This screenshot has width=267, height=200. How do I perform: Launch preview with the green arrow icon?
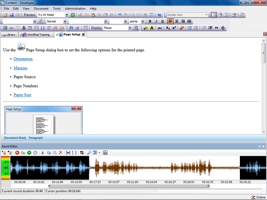(73, 15)
